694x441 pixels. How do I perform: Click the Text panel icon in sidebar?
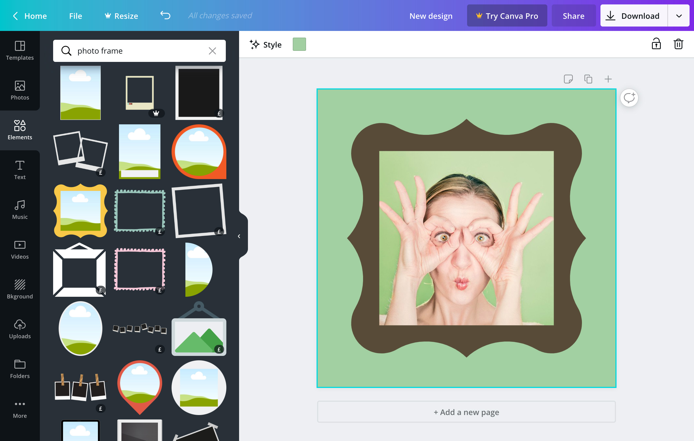20,170
